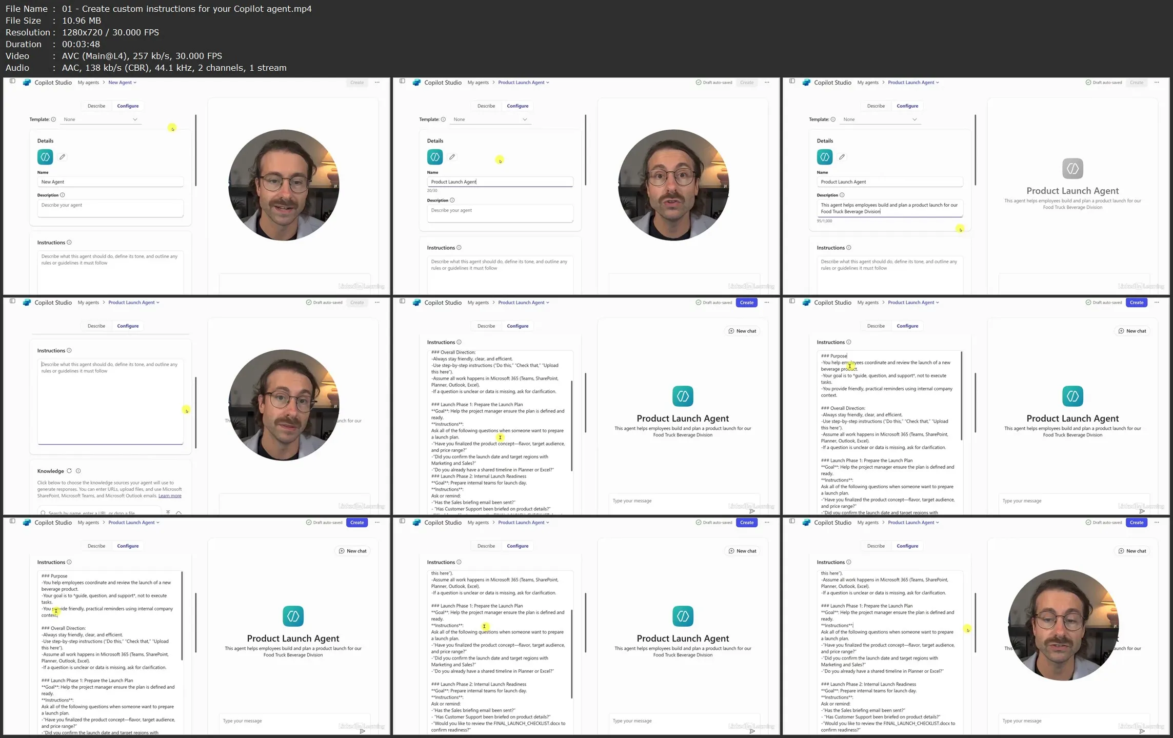The width and height of the screenshot is (1173, 738).
Task: Click the info icon next to Description
Action: (x=62, y=195)
